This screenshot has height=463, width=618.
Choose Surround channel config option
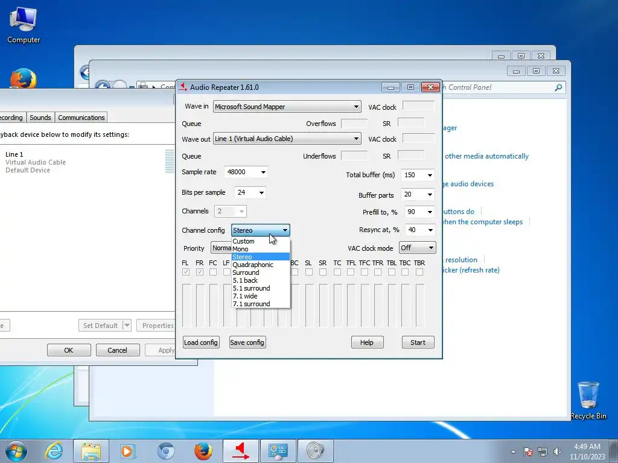coord(261,272)
